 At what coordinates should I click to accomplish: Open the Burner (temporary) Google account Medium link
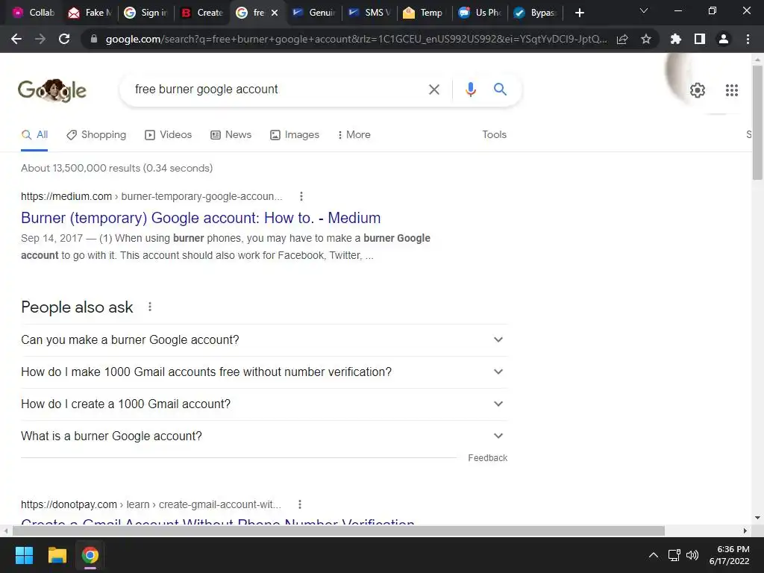(201, 218)
